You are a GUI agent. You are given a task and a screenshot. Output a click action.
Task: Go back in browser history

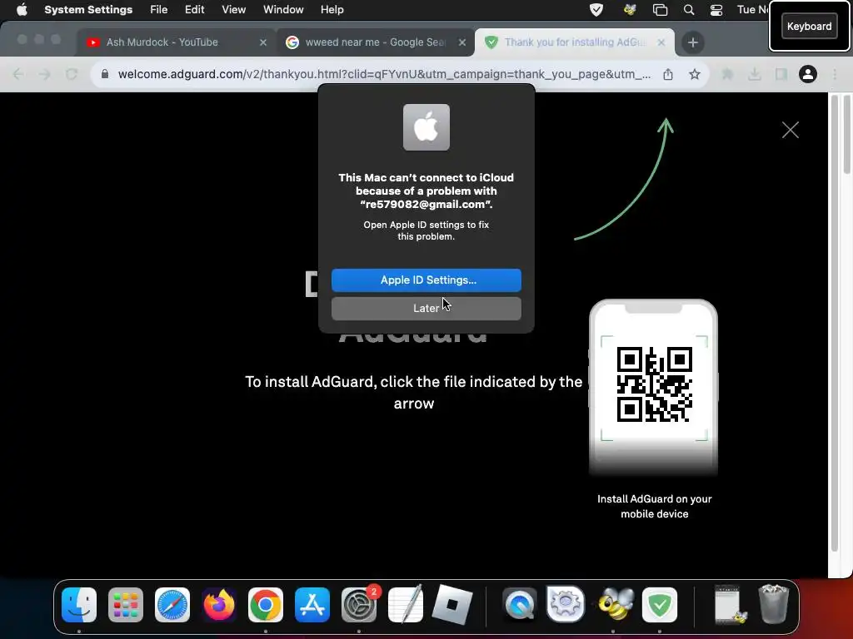(x=18, y=74)
